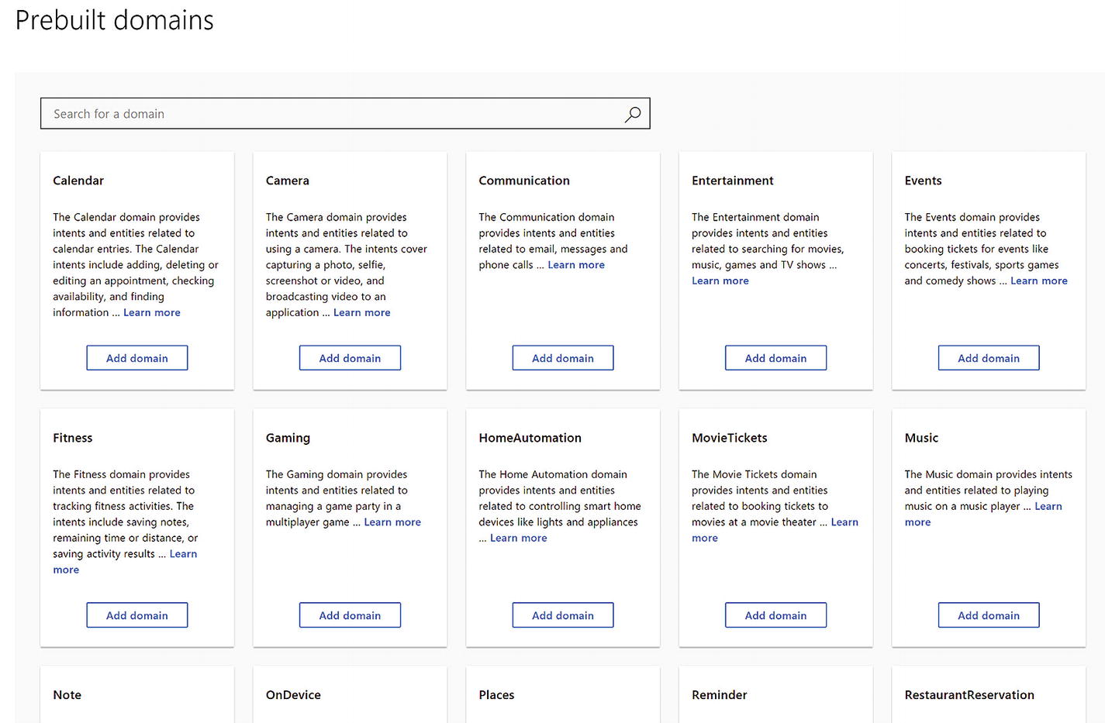Follow Learn more link under Events
The image size is (1105, 723).
(x=1039, y=281)
